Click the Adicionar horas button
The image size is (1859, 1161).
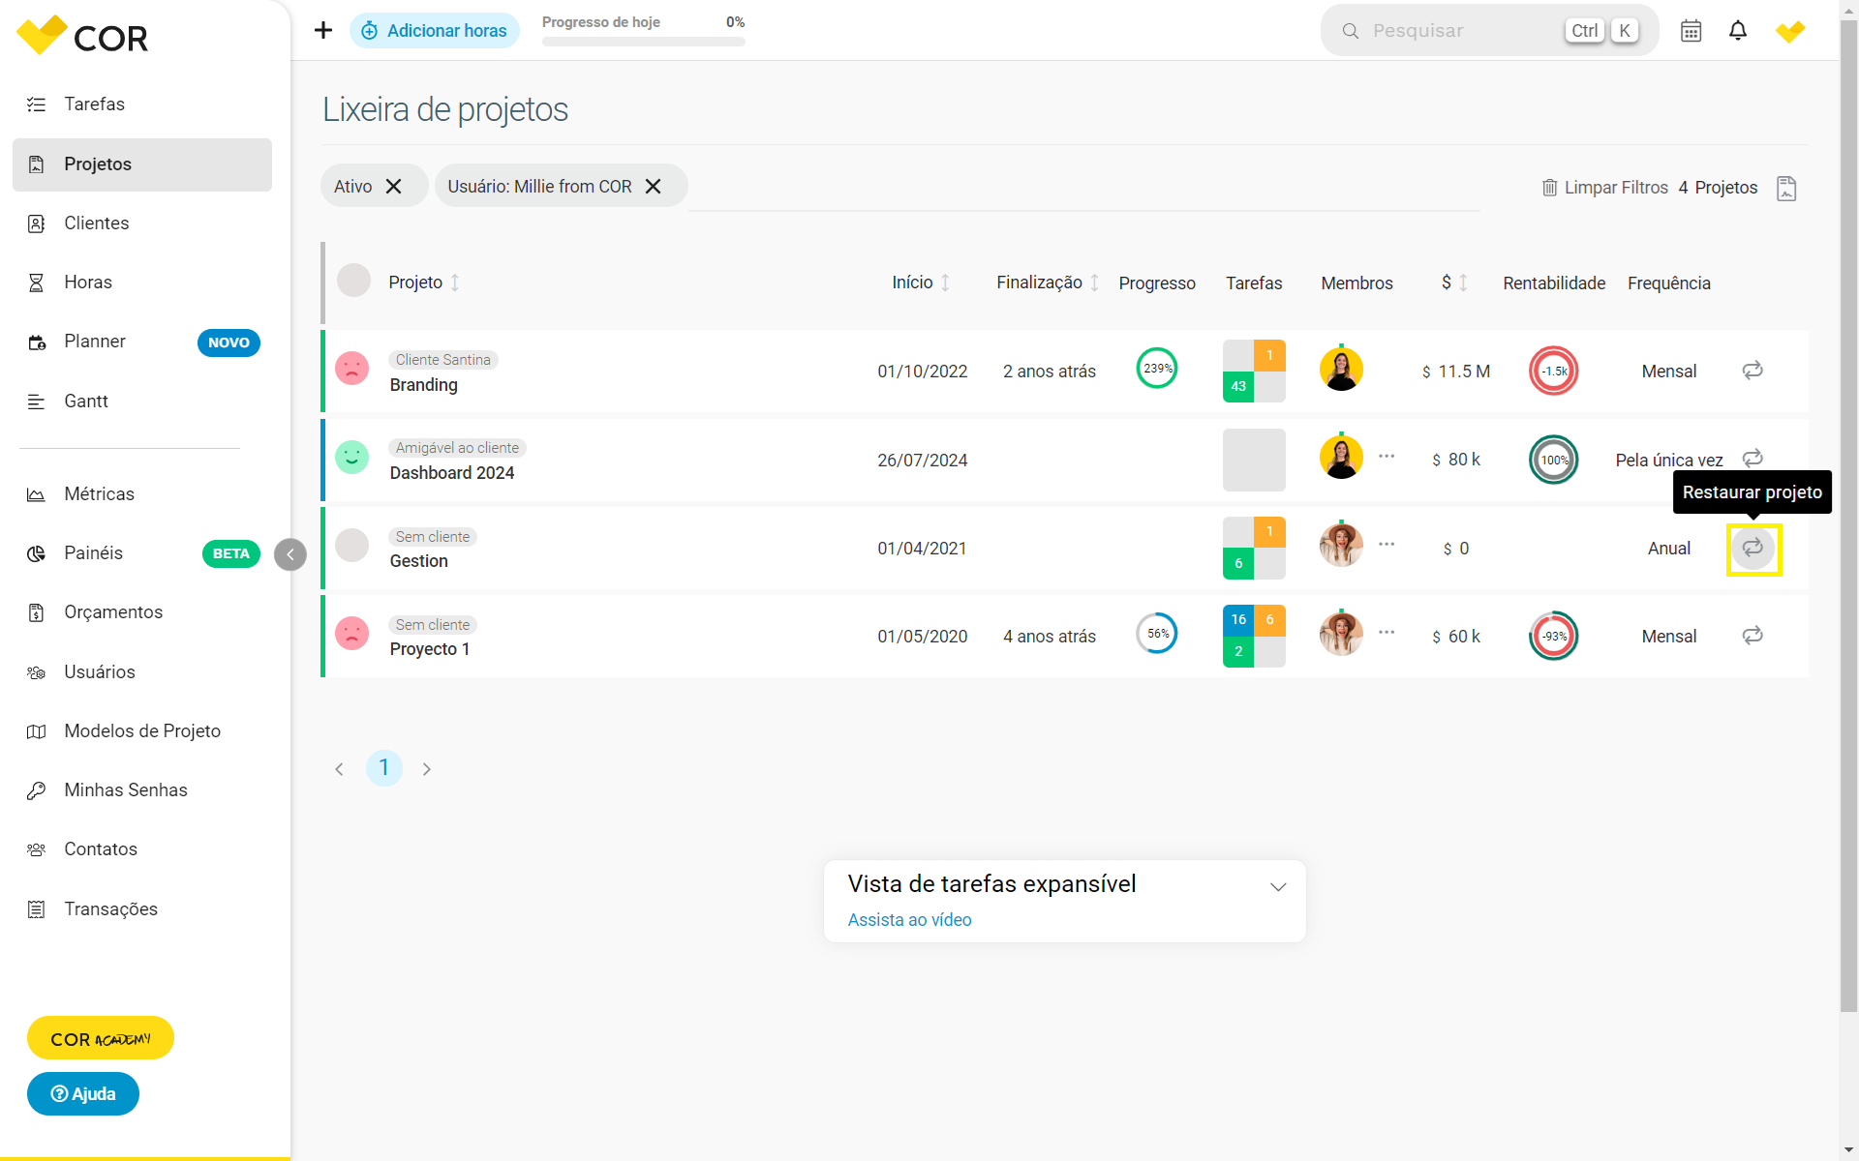[x=435, y=31]
